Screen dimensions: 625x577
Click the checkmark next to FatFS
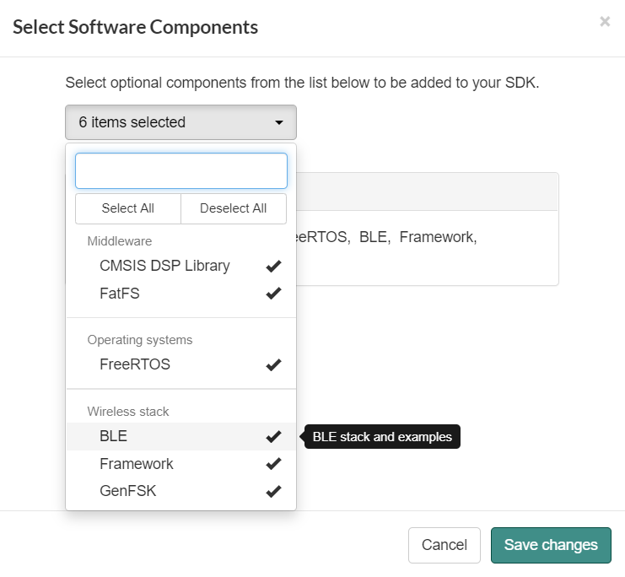[x=273, y=294]
